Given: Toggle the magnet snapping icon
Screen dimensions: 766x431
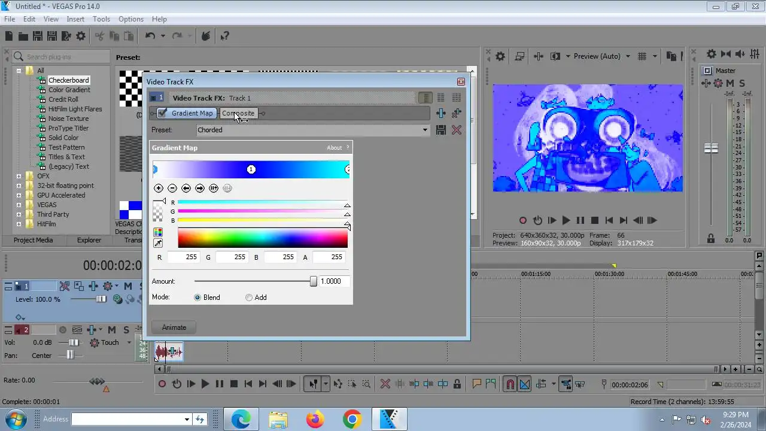Looking at the screenshot, I should pos(510,384).
